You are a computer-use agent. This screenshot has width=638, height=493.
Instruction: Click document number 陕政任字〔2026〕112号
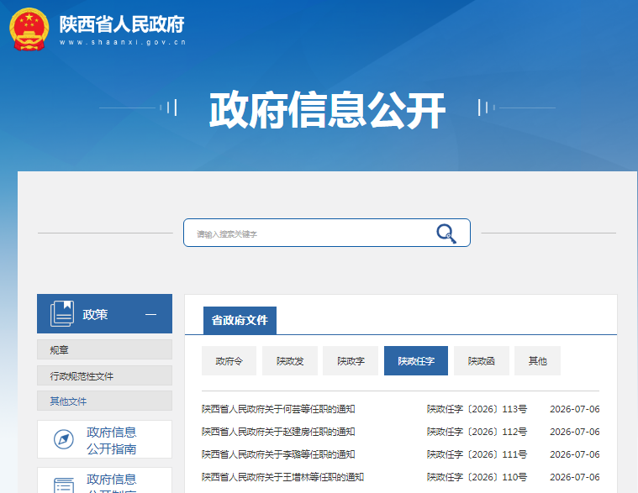tap(477, 432)
